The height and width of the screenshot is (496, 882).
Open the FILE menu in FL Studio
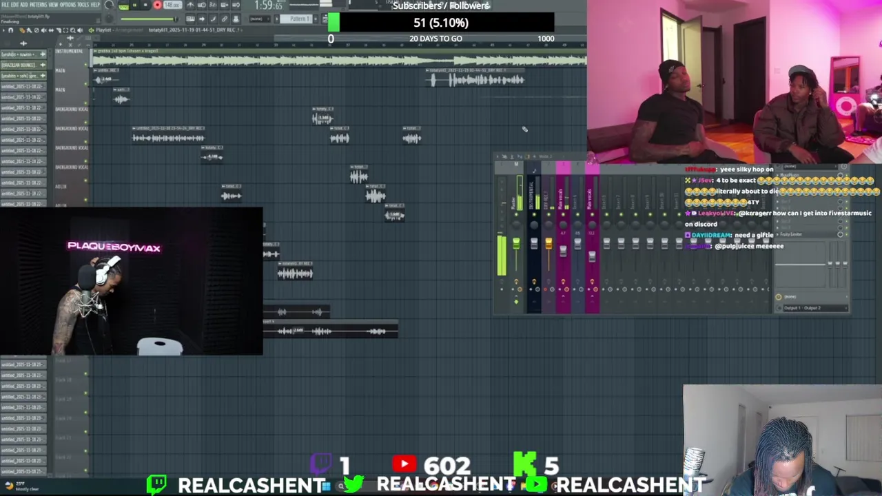[5, 5]
